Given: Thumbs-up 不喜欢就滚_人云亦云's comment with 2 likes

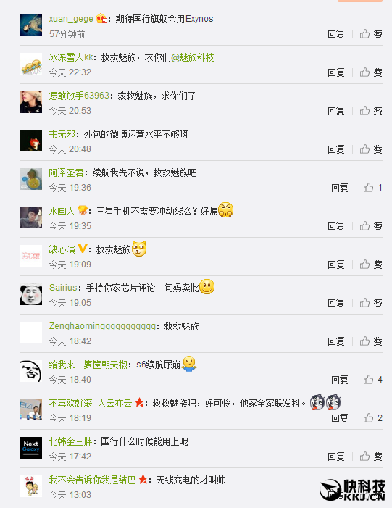Looking at the screenshot, I should (x=372, y=418).
